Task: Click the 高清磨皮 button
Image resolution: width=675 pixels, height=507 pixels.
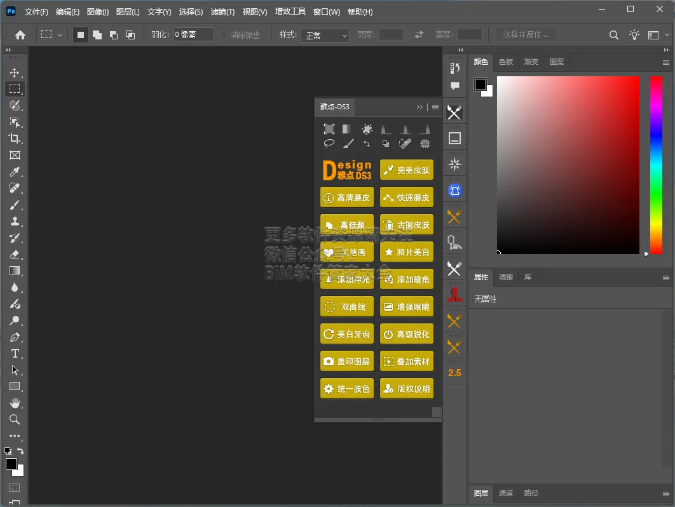Action: coord(347,198)
